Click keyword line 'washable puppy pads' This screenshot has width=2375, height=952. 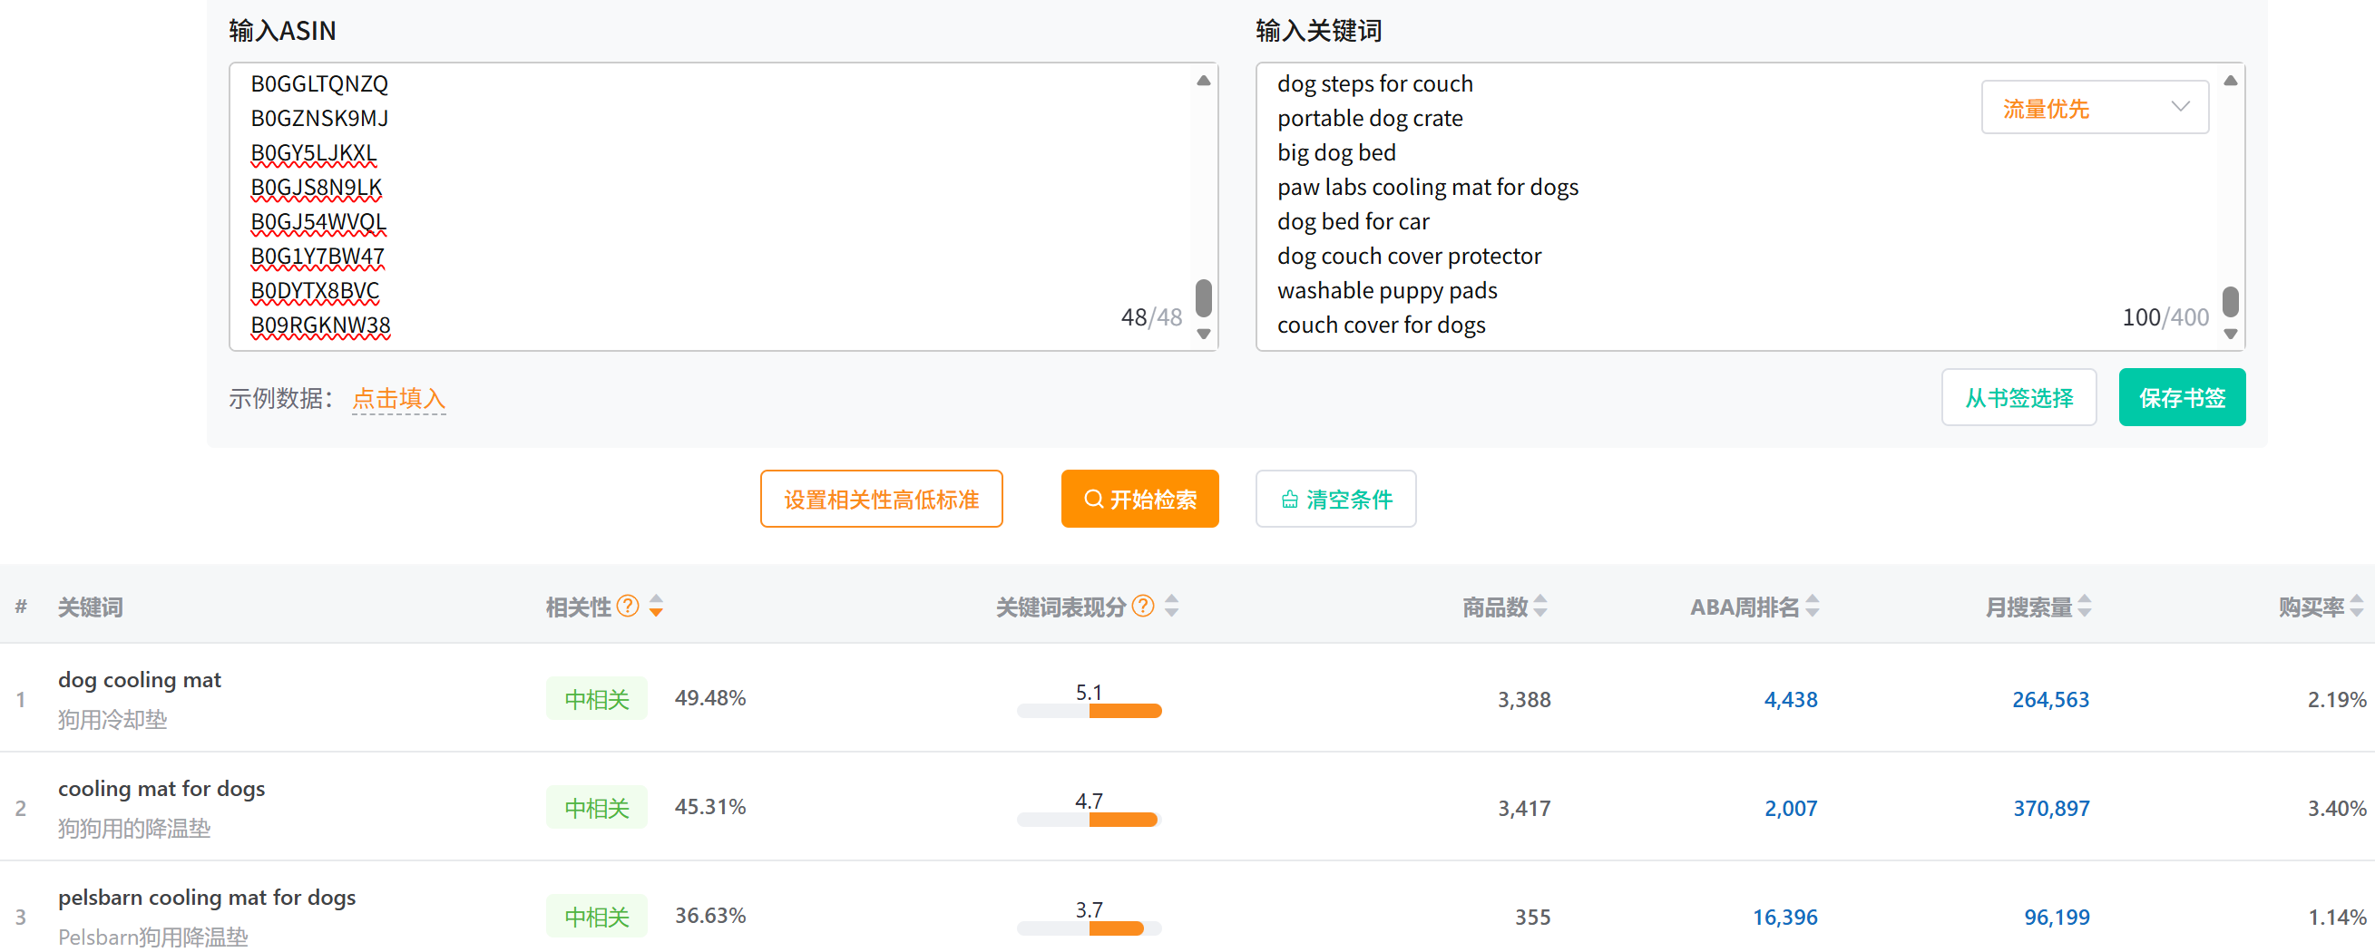1387,291
